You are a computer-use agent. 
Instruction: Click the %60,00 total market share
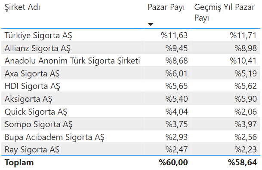click(x=173, y=162)
